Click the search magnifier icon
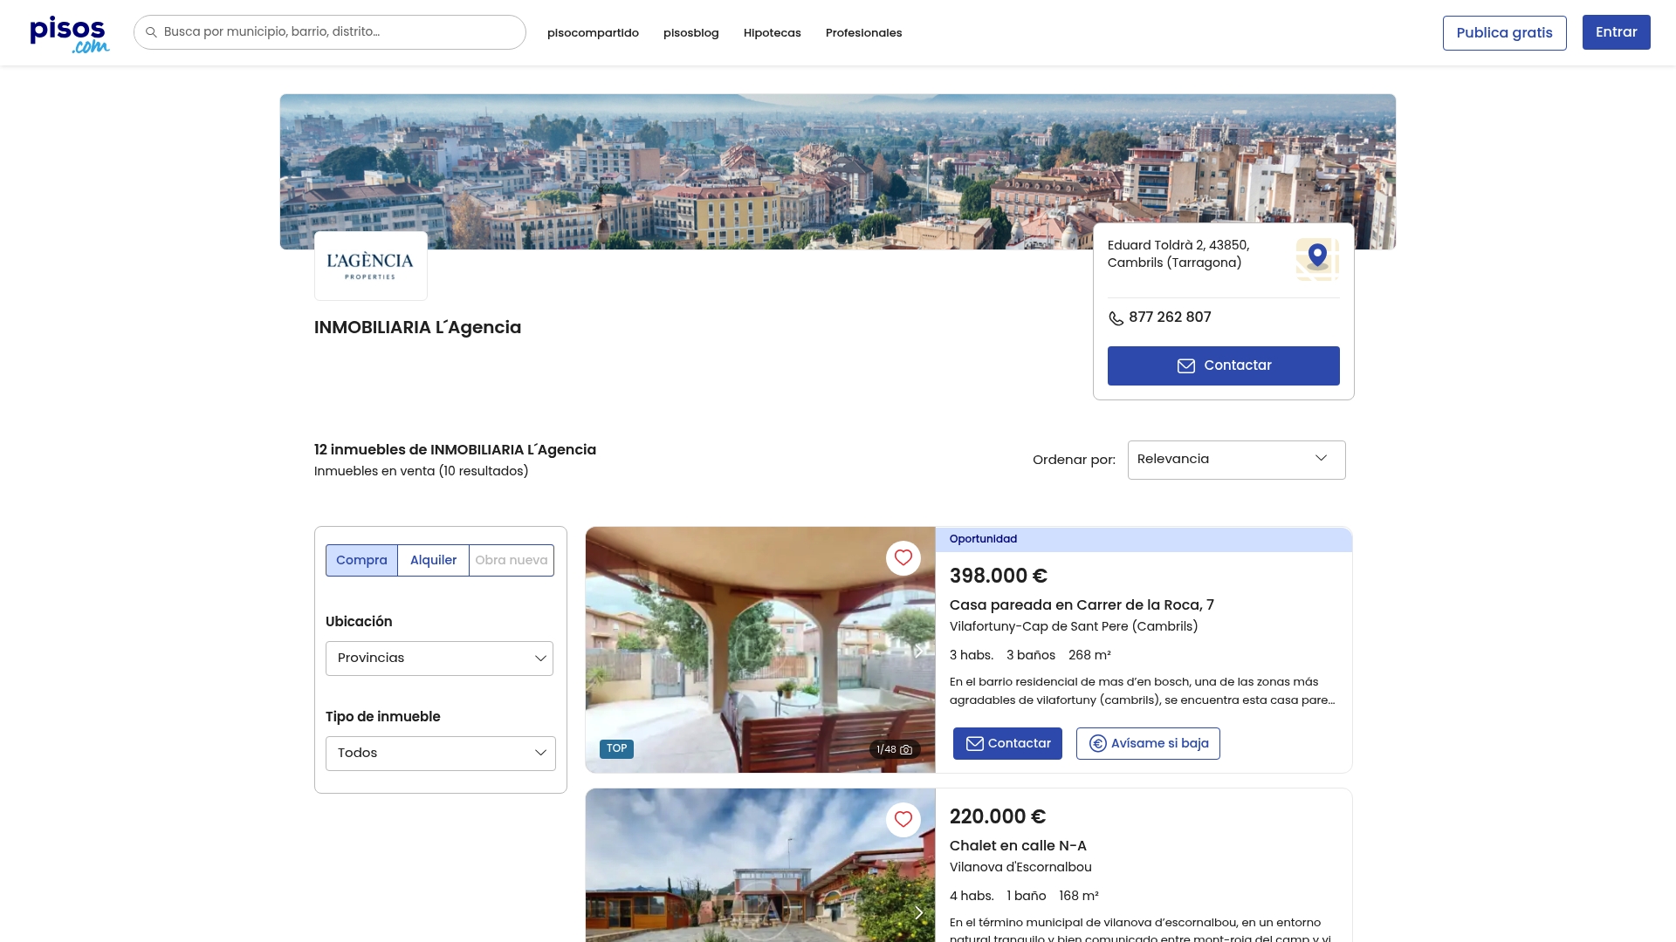Screen dimensions: 1676x942 coord(151,32)
